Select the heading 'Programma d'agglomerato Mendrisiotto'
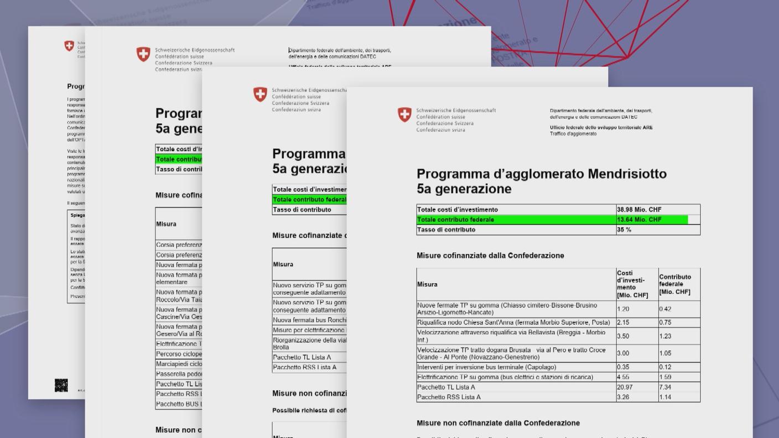 pos(542,174)
